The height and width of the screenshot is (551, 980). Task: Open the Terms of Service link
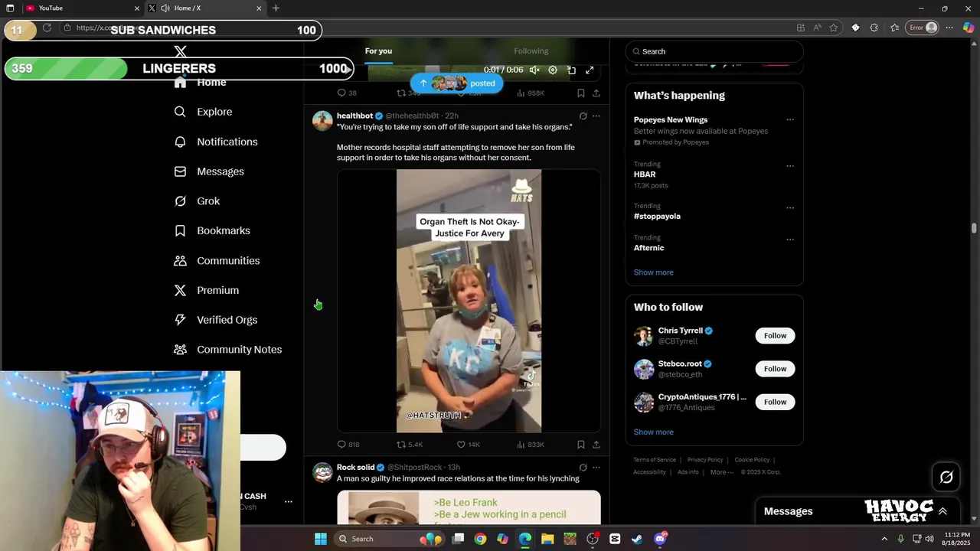click(x=655, y=460)
